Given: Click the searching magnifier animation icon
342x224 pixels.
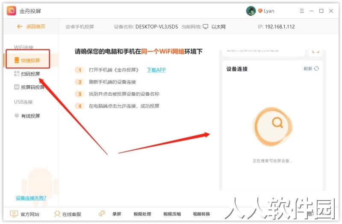Looking at the screenshot, I should coord(272,127).
